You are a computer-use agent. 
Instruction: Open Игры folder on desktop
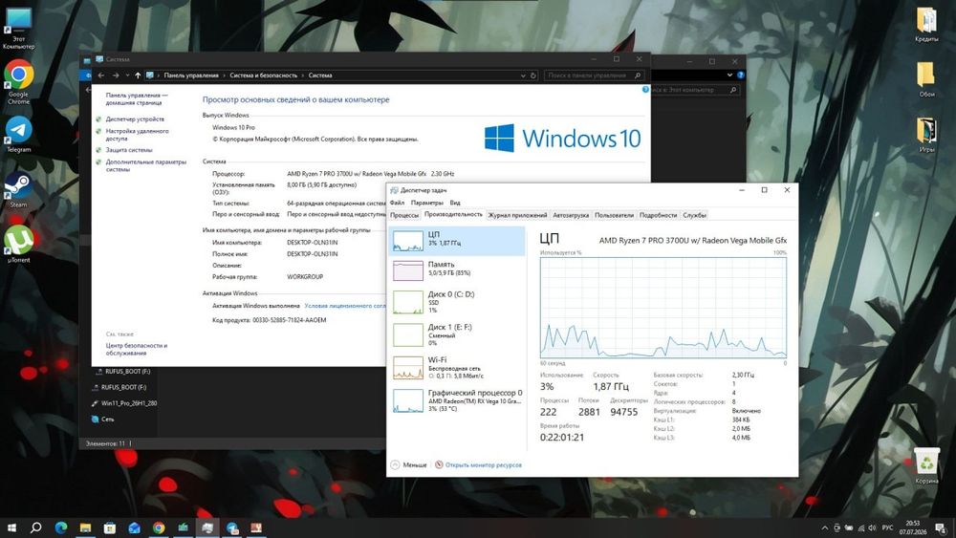click(926, 135)
